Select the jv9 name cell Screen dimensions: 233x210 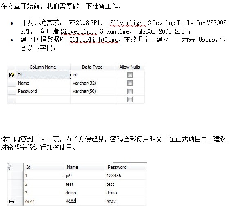point(84,176)
